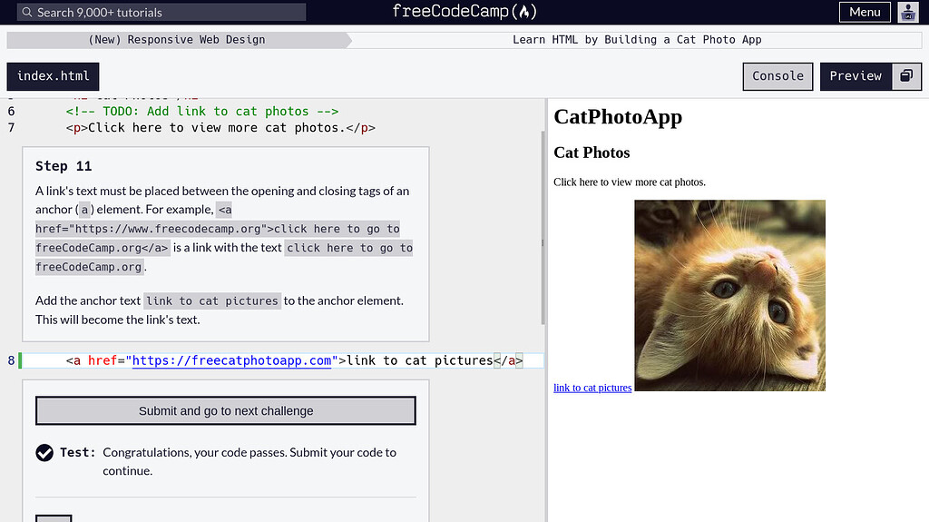
Task: Click the flame icon in the logo
Action: click(524, 11)
